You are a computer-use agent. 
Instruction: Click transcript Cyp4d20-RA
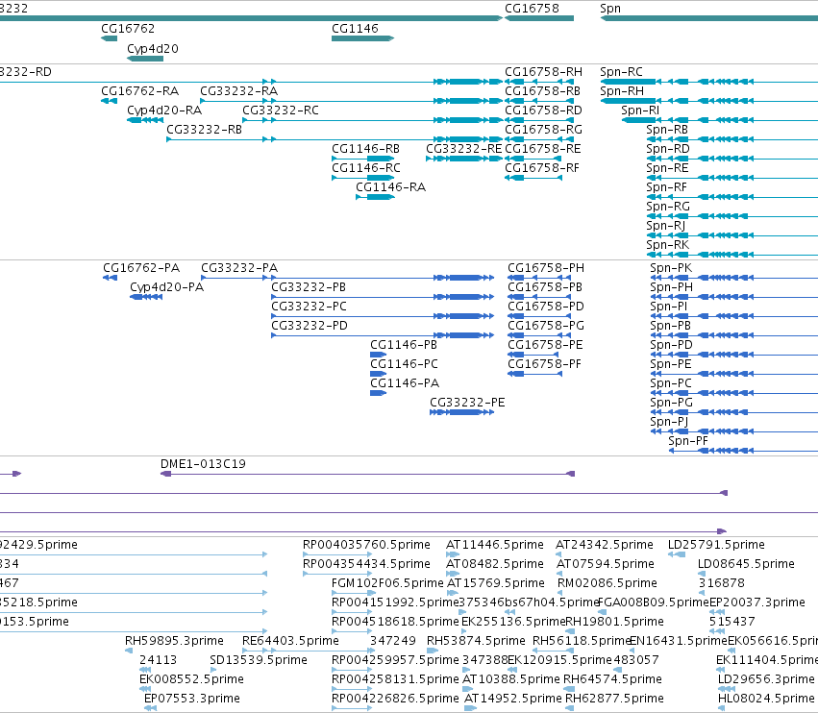(x=164, y=111)
